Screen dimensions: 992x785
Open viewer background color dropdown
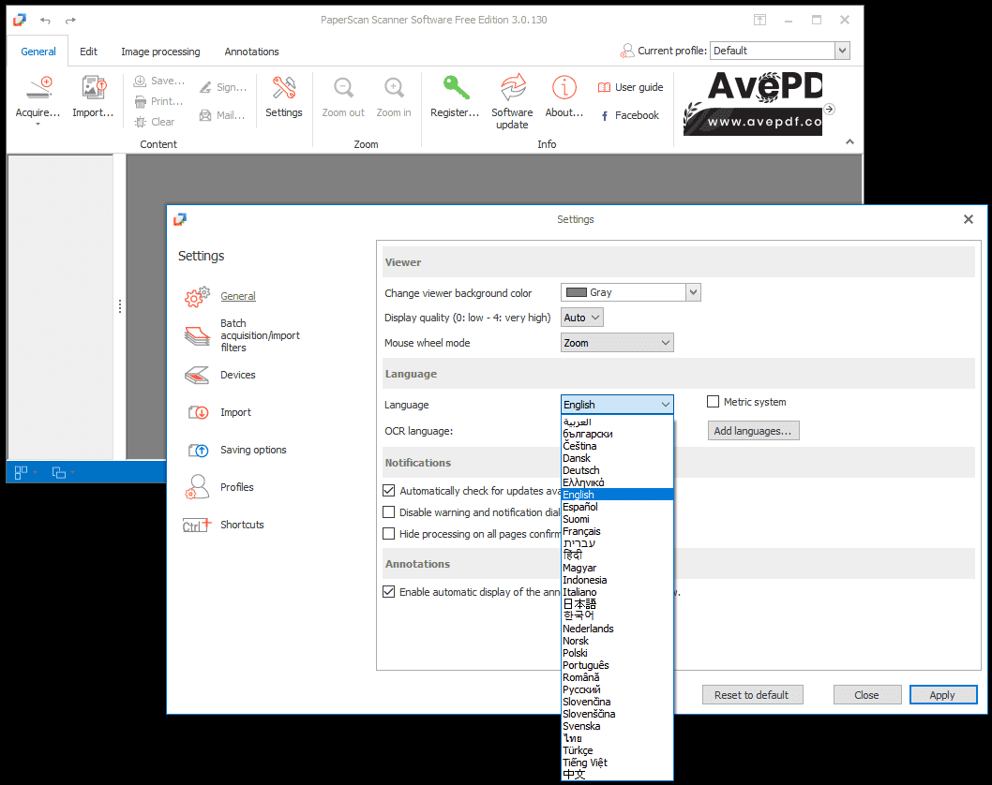(694, 292)
